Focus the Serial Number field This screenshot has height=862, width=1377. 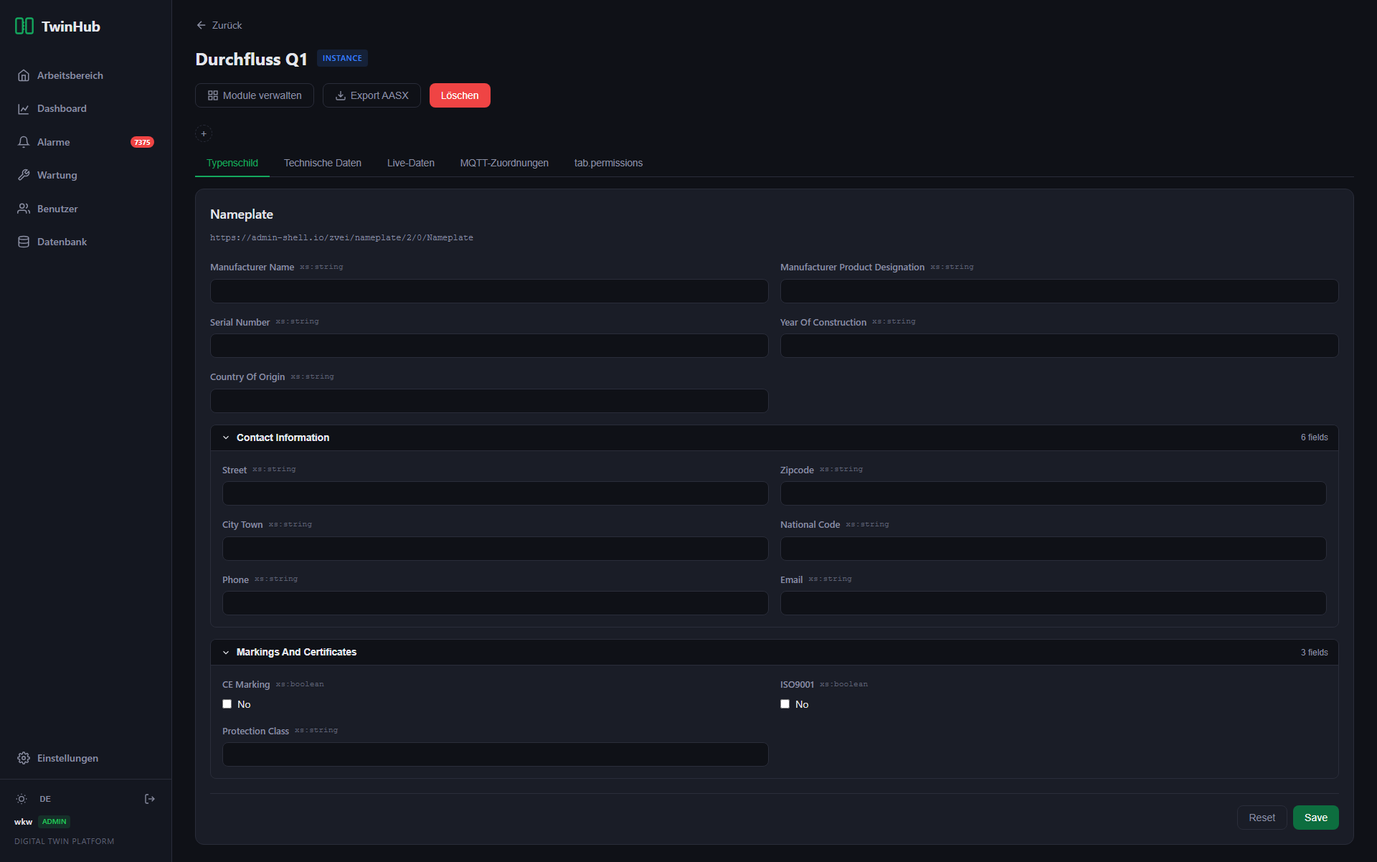489,346
